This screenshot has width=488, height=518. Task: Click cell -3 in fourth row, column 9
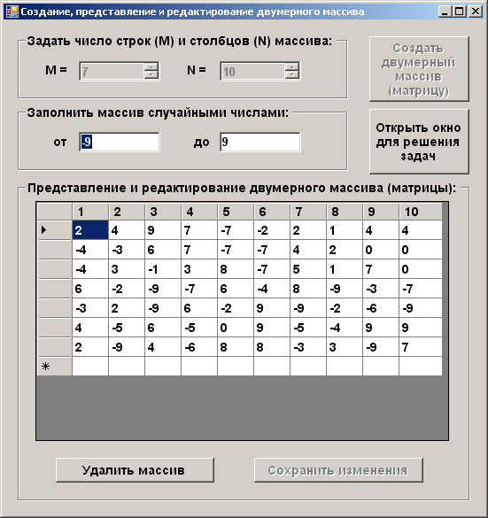[x=381, y=289]
